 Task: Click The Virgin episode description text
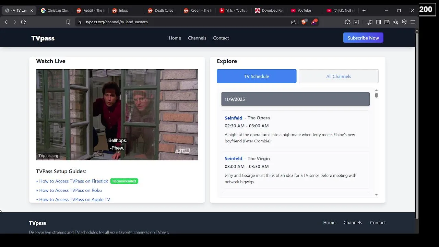tap(290, 178)
